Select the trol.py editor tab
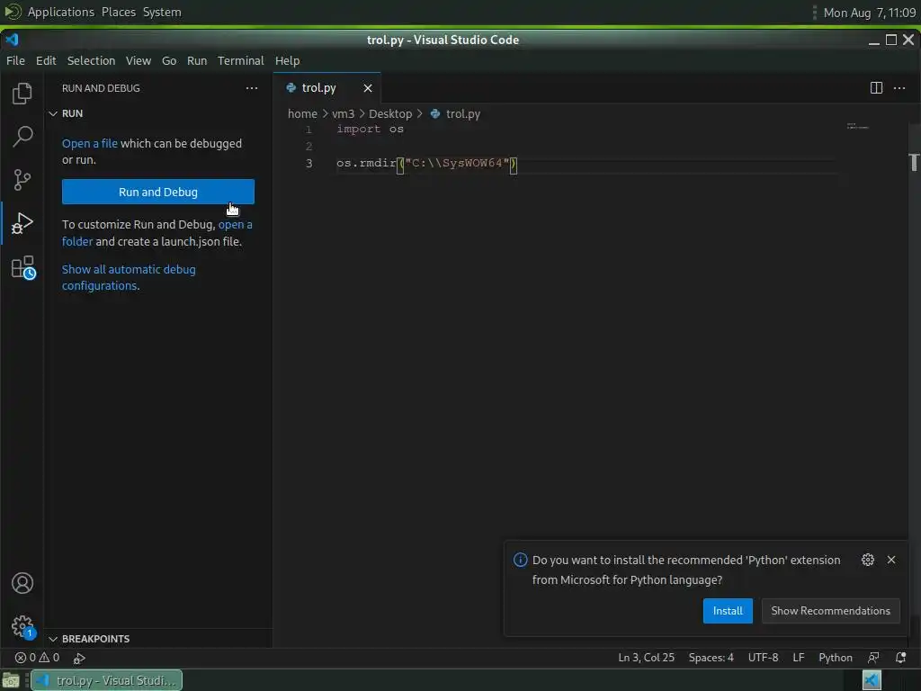Image resolution: width=921 pixels, height=691 pixels. (326, 88)
